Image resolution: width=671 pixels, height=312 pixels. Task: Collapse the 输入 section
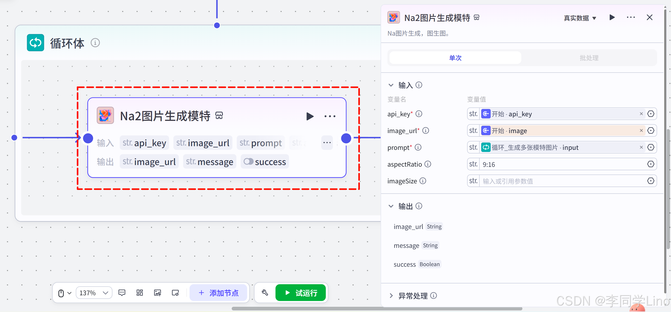[x=391, y=85]
